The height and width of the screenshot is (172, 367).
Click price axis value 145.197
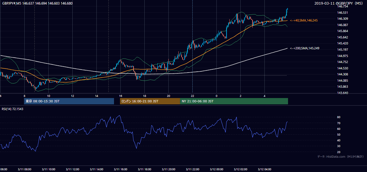click(x=343, y=50)
